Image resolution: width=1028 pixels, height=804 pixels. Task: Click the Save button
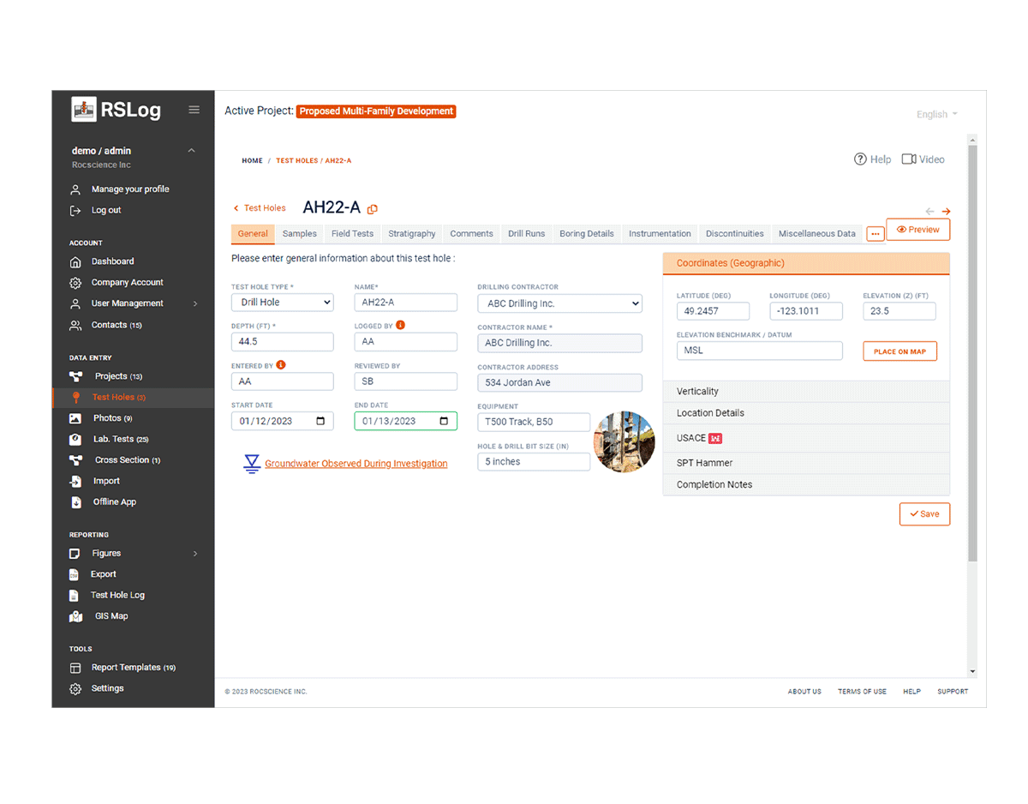tap(923, 514)
